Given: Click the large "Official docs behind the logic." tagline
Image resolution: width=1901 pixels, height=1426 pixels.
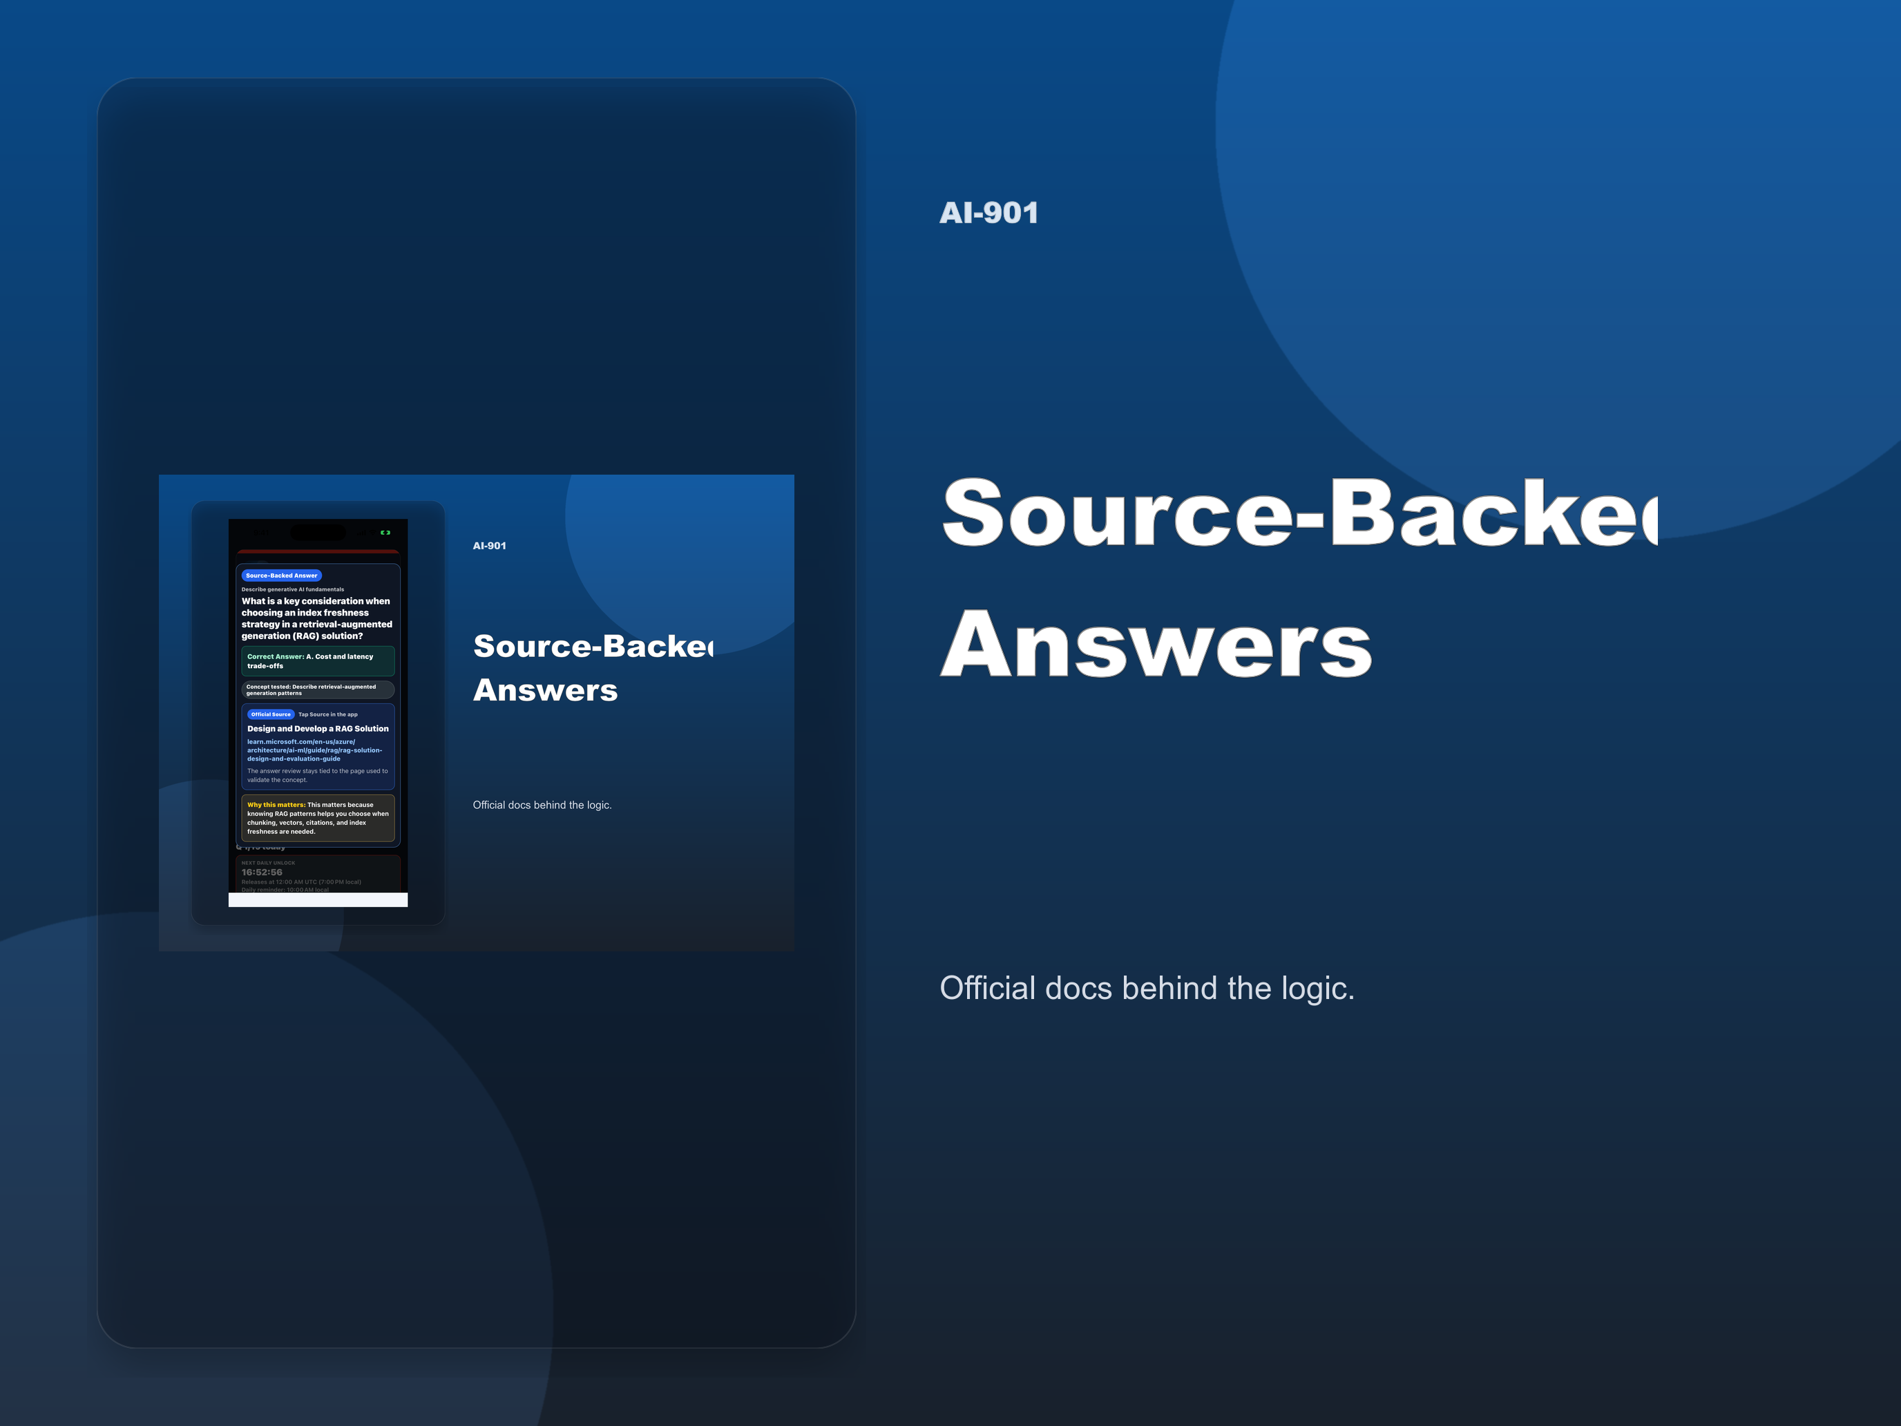Looking at the screenshot, I should [x=1147, y=989].
